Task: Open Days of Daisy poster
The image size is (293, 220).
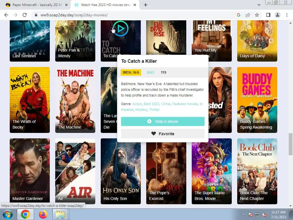Action: (257, 41)
